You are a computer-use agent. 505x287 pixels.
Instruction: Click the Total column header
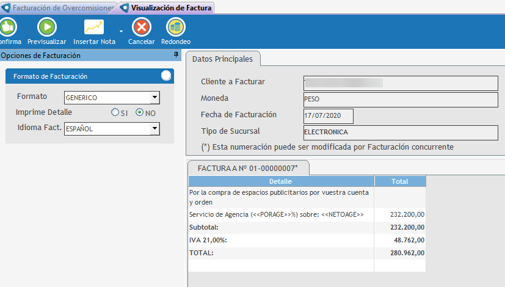[399, 181]
